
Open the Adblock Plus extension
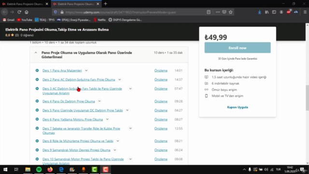289,12
